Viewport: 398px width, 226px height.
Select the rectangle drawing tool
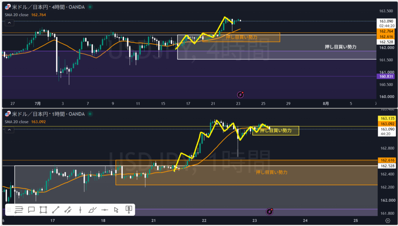click(x=44, y=210)
